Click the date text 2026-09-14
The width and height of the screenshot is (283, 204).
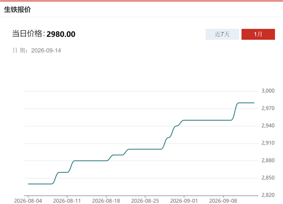click(46, 50)
